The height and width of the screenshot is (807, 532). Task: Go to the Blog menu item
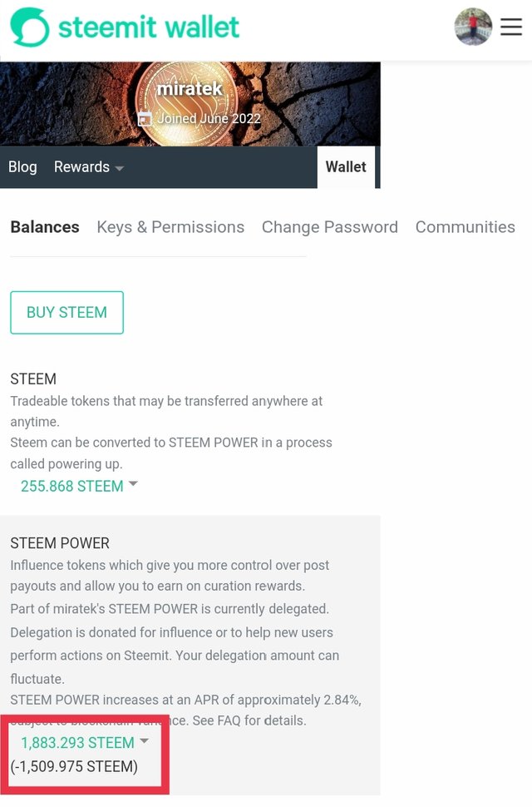22,167
